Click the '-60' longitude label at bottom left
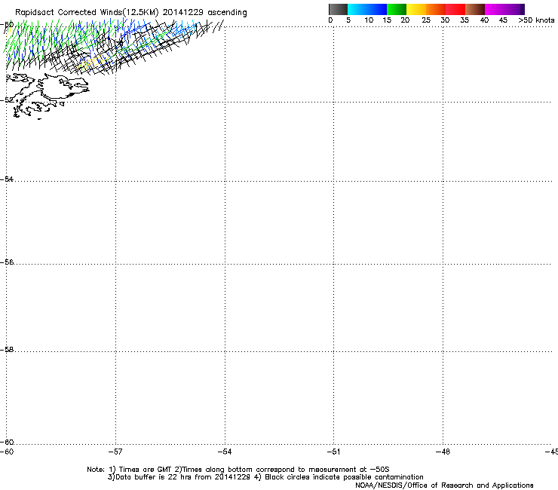Screen dimensions: 558x490 point(7,452)
